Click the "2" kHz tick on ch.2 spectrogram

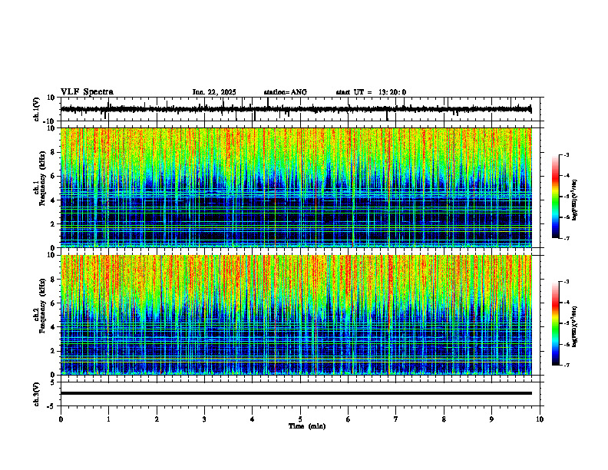[x=54, y=351]
